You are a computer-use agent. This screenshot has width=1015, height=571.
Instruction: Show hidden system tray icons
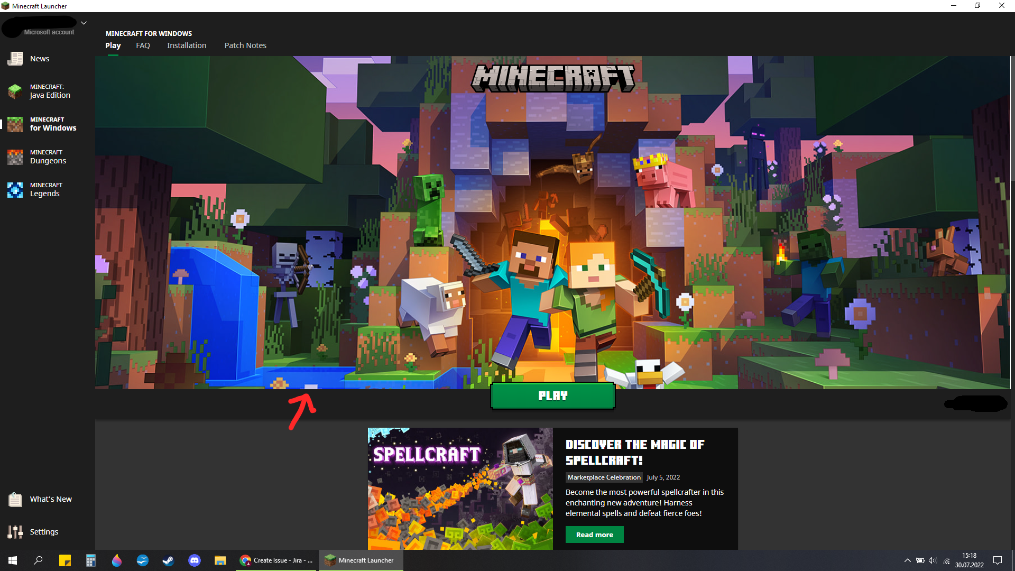pos(907,560)
